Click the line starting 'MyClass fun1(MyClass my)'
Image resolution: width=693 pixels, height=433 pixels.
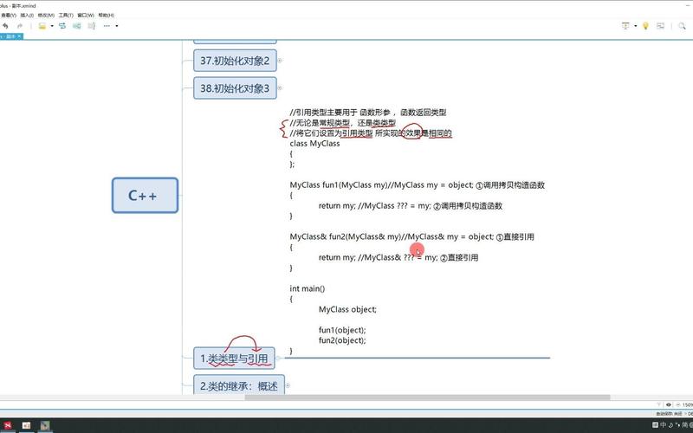tap(418, 185)
